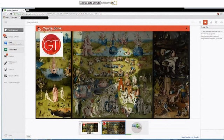
Task: Select the highlighted painting thumbnail
Action: click(113, 128)
